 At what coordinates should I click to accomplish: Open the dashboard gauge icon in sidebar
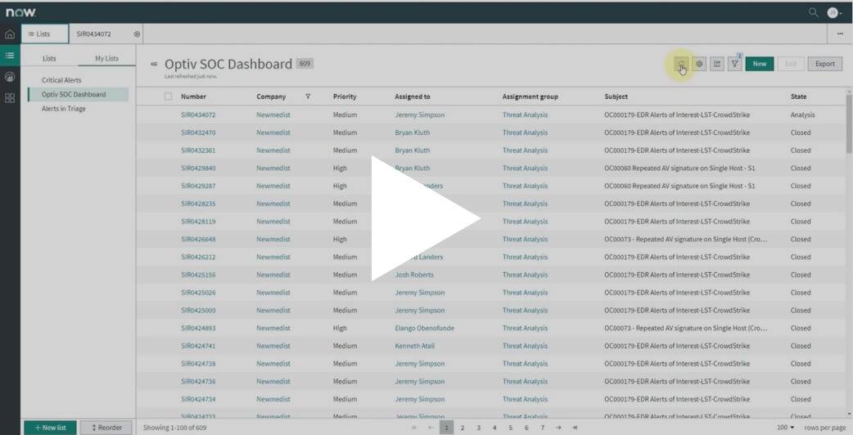point(10,77)
